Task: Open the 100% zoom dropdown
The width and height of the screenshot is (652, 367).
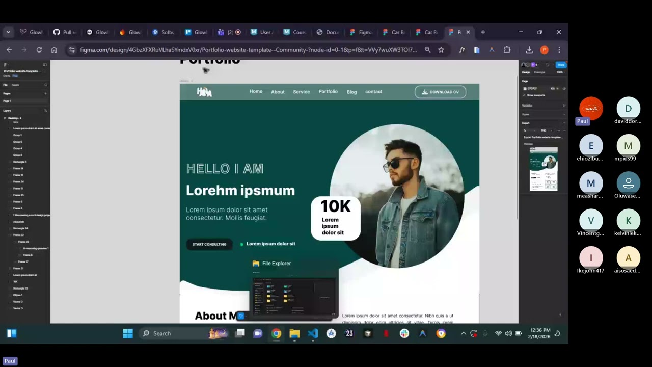Action: (560, 72)
